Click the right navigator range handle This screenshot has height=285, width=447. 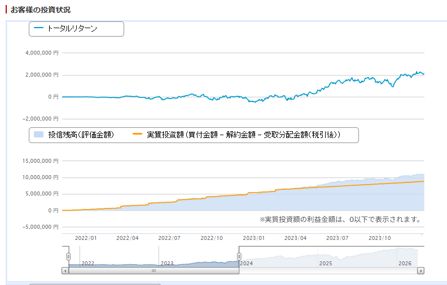(x=239, y=256)
